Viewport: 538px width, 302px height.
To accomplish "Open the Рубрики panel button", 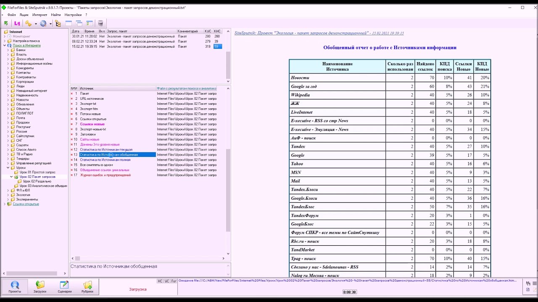I will coord(87,287).
